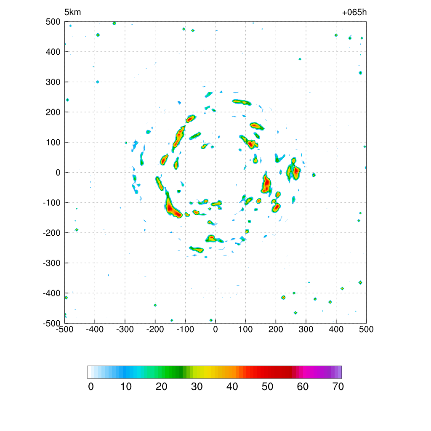
Task: Pick the colorbar scale label 50
Action: coord(267,387)
